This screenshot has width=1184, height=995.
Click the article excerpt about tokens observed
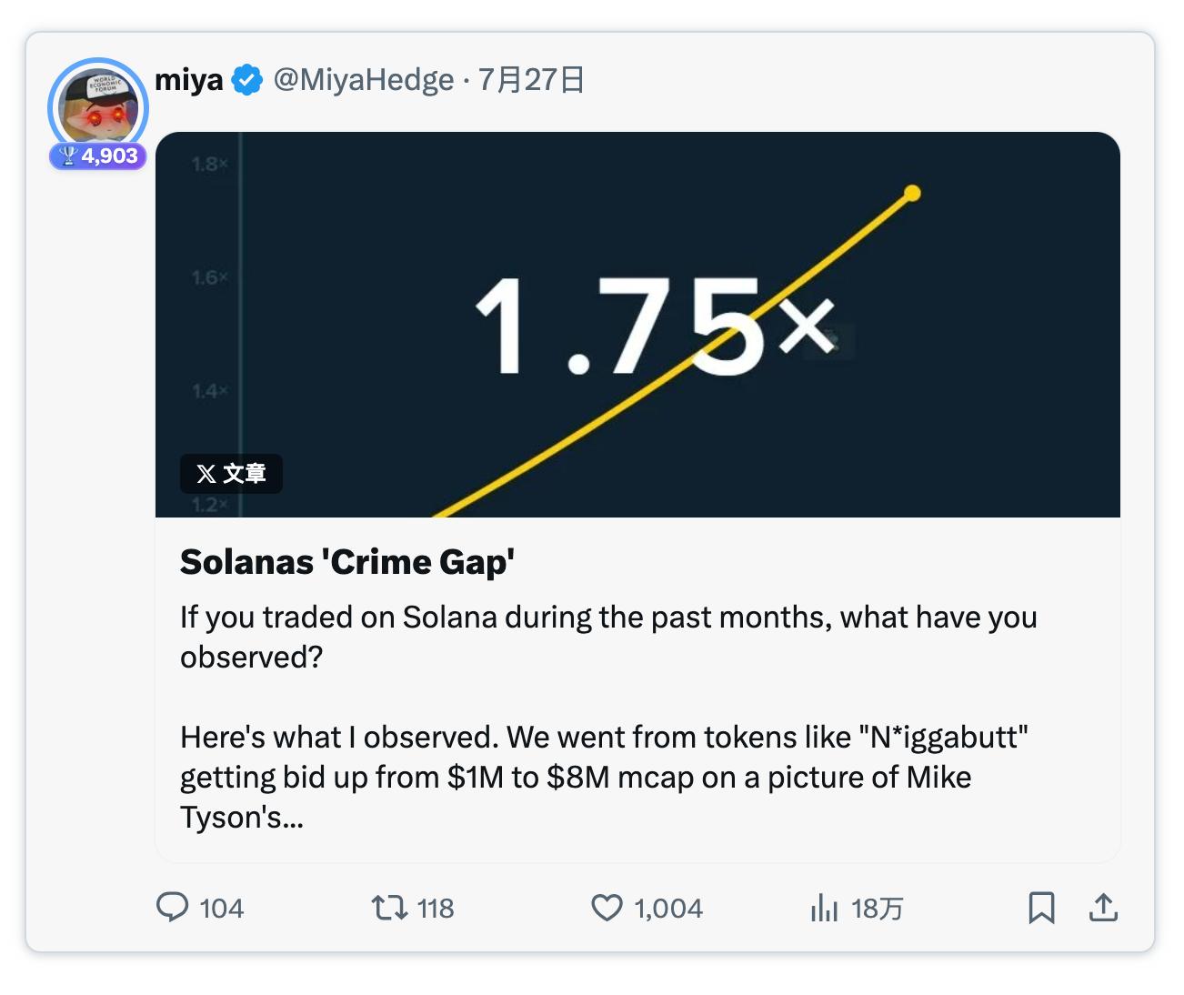604,777
